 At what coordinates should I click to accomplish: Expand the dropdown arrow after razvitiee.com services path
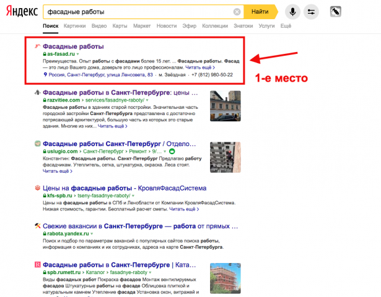[147, 100]
